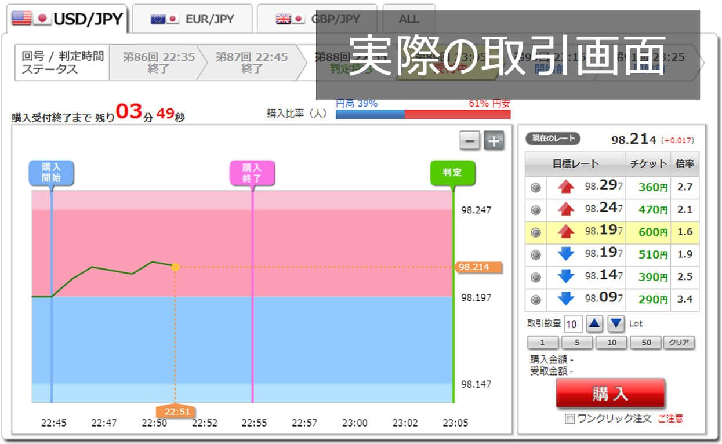Clear quantity with クリア button
The width and height of the screenshot is (722, 444).
679,343
